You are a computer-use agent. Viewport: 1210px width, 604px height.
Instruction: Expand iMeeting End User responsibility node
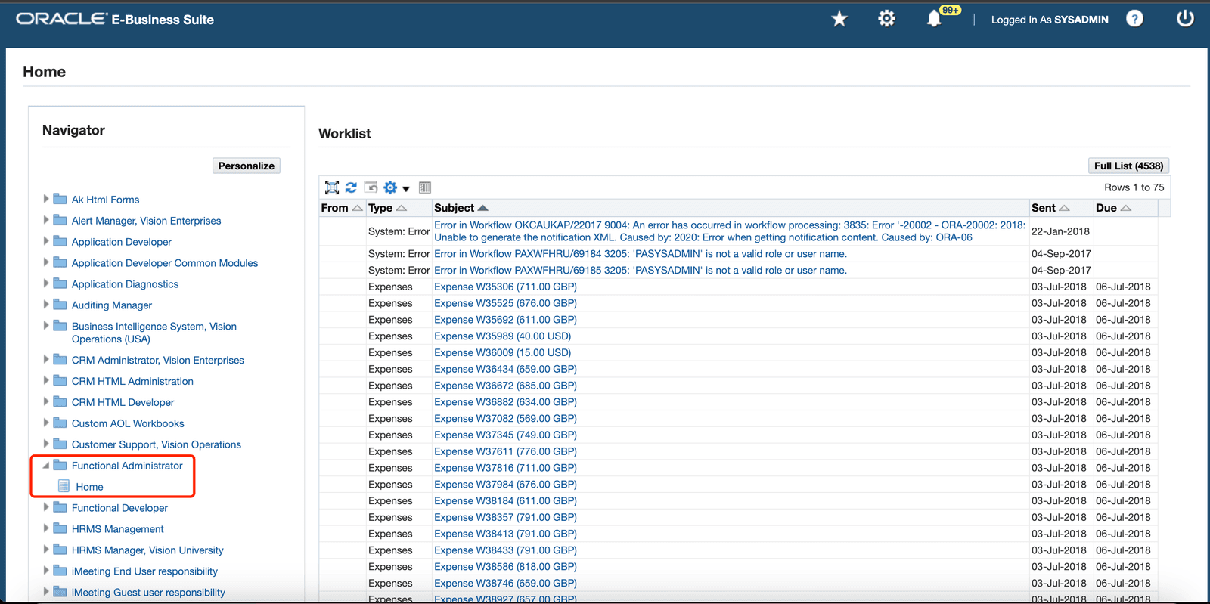coord(46,571)
